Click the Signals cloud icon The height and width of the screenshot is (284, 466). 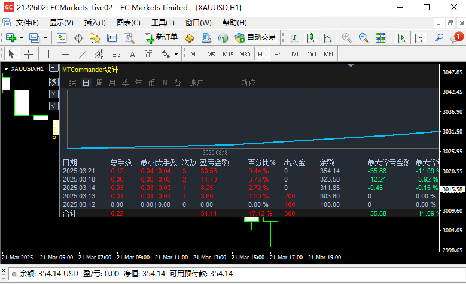(x=206, y=38)
